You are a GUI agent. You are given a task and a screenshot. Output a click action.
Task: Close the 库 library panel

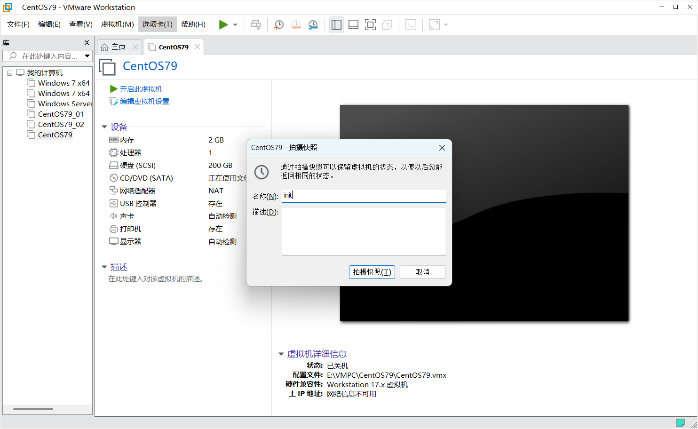click(x=87, y=43)
